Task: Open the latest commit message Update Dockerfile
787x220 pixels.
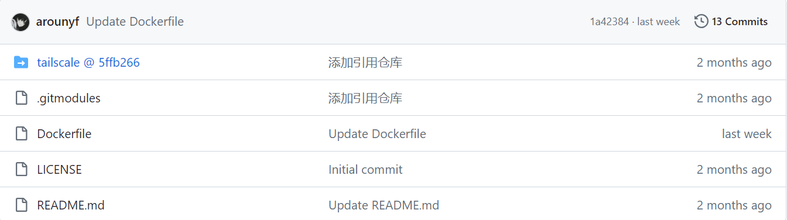Action: coord(135,22)
